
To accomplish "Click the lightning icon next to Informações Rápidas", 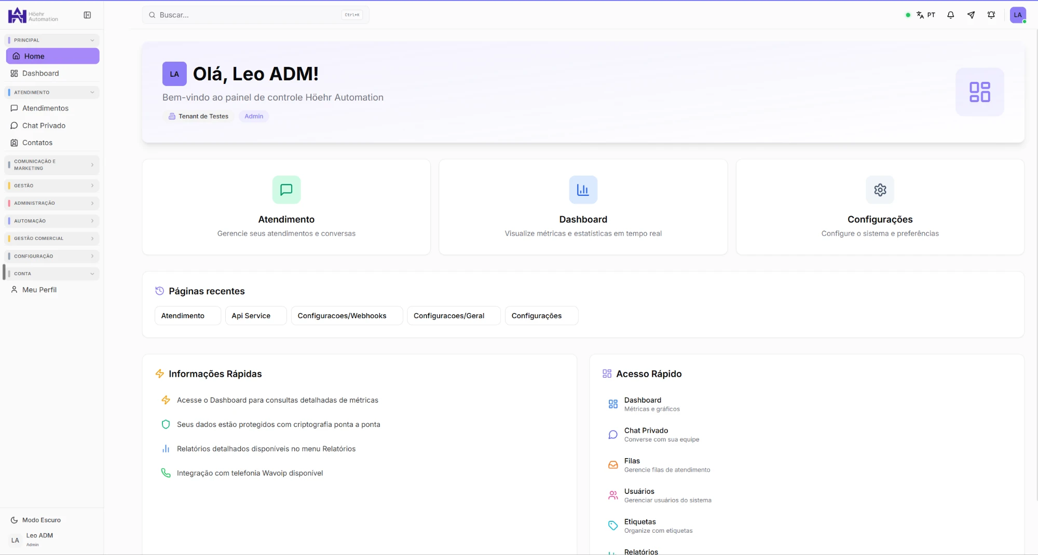I will [159, 374].
